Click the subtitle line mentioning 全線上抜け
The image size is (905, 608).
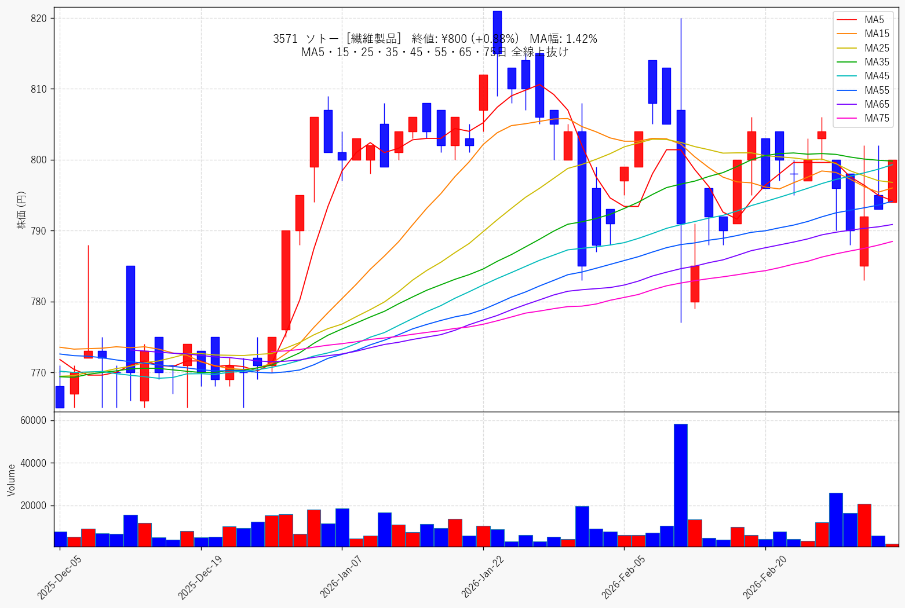coord(435,52)
